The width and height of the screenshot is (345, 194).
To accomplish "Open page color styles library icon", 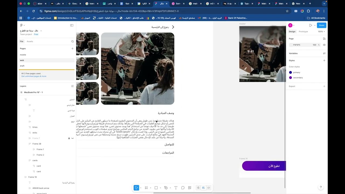I will coord(324,39).
